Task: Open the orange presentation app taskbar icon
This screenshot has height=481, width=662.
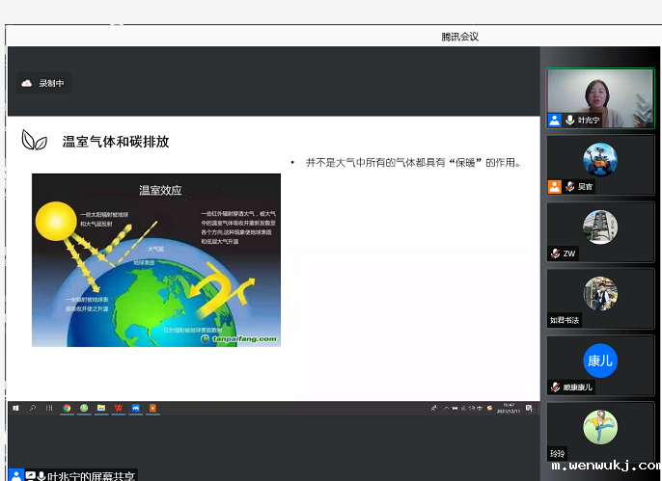Action: coord(152,408)
